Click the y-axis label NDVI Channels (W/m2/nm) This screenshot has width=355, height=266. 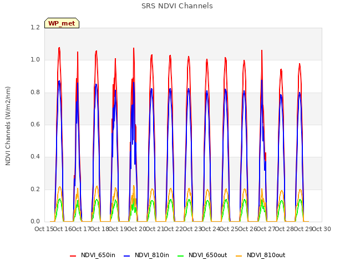[x=8, y=126]
